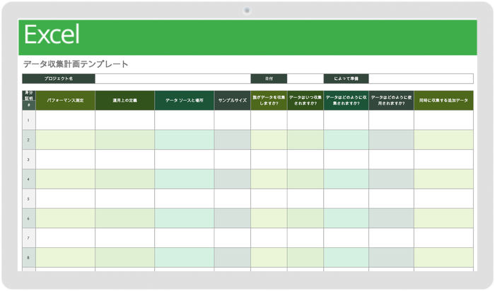This screenshot has height=291, width=495.
Task: Click row 8 cell under 同時に収集する追加データ
Action: [443, 258]
